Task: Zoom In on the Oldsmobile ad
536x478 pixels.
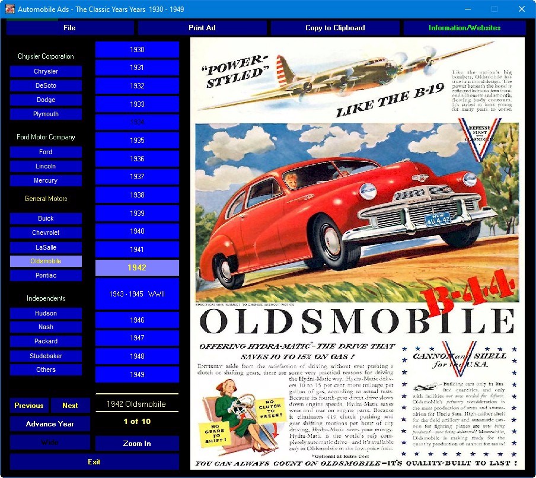Action: coord(136,443)
